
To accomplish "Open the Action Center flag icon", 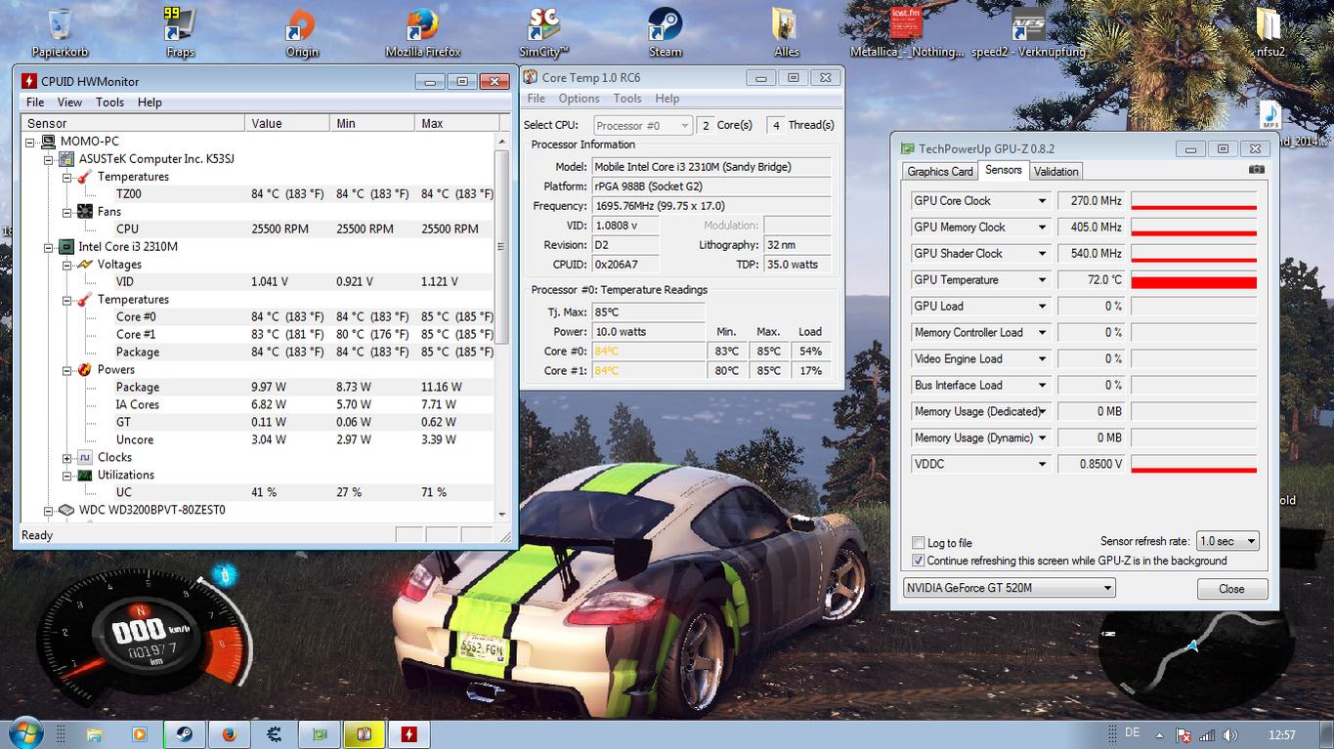I will 1183,734.
